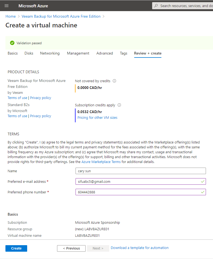The image size is (213, 259).
Task: Click the search magnifier icon
Action: click(156, 6)
